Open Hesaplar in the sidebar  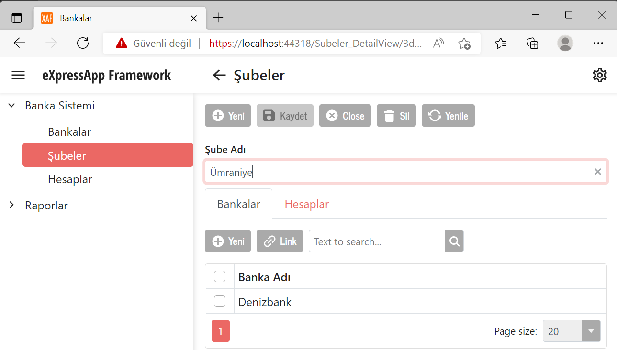click(70, 179)
